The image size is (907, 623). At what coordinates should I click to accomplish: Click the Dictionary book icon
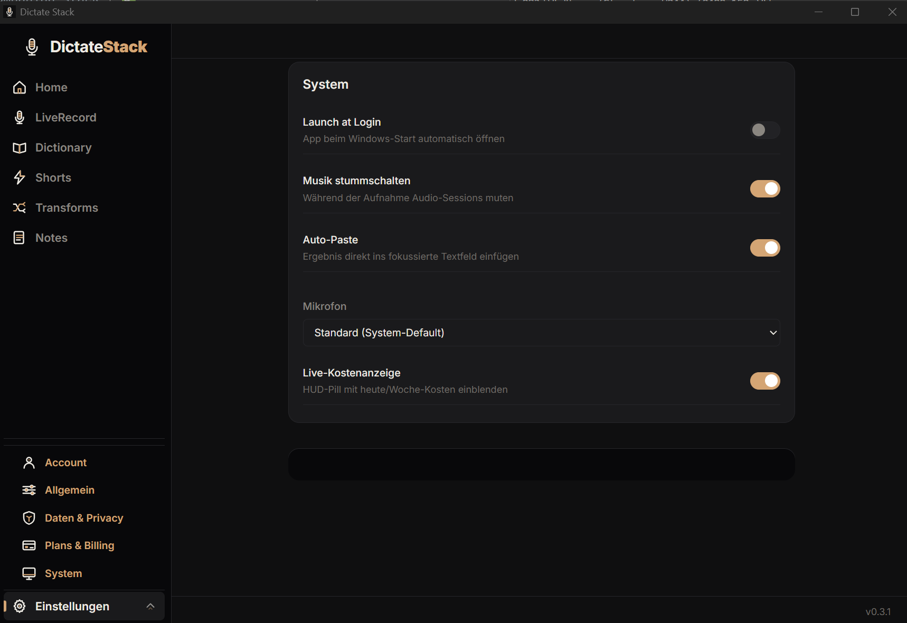[x=20, y=148]
